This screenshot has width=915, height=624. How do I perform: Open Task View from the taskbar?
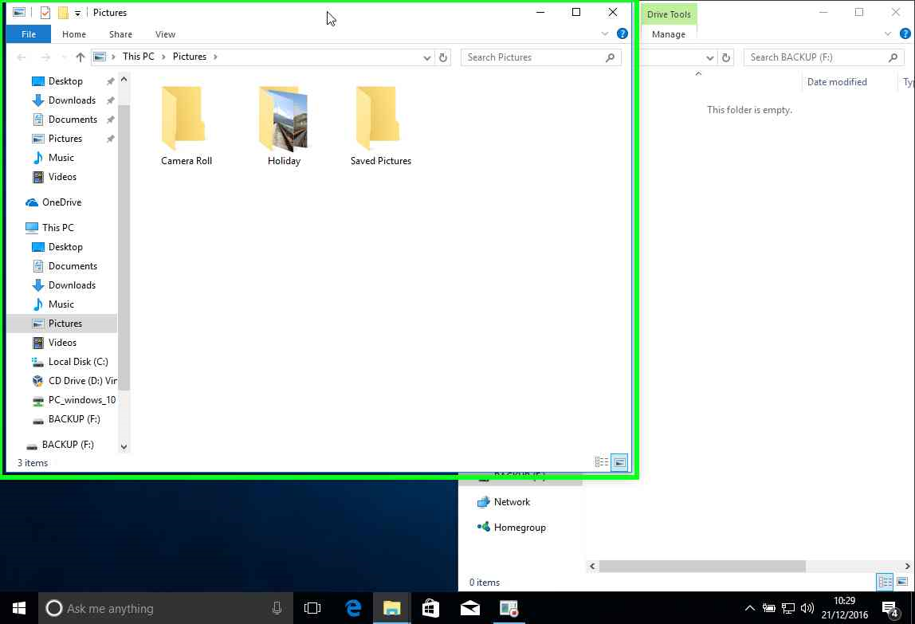(312, 608)
